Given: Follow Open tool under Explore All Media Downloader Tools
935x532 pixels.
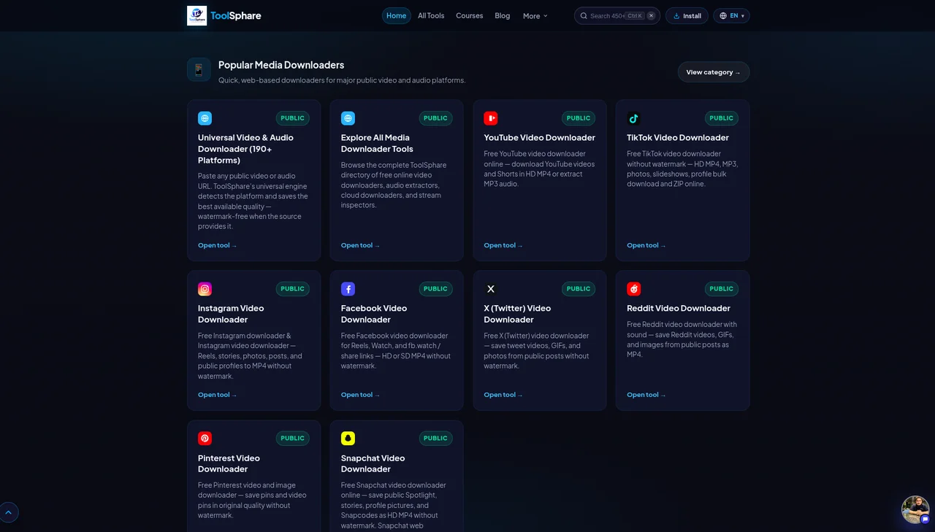Looking at the screenshot, I should tap(360, 245).
